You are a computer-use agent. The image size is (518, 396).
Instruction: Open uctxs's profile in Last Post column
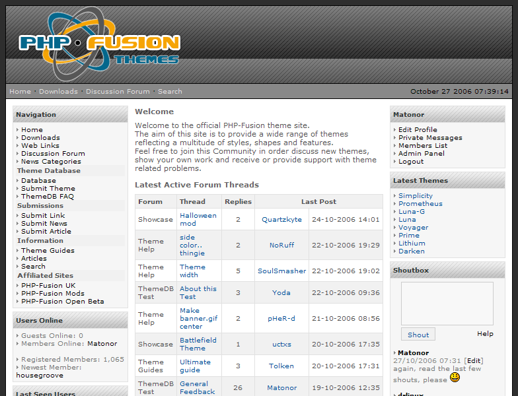click(x=281, y=345)
